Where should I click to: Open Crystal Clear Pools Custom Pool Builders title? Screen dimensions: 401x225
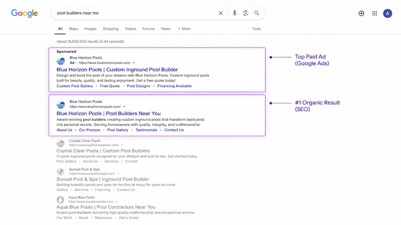click(x=103, y=151)
